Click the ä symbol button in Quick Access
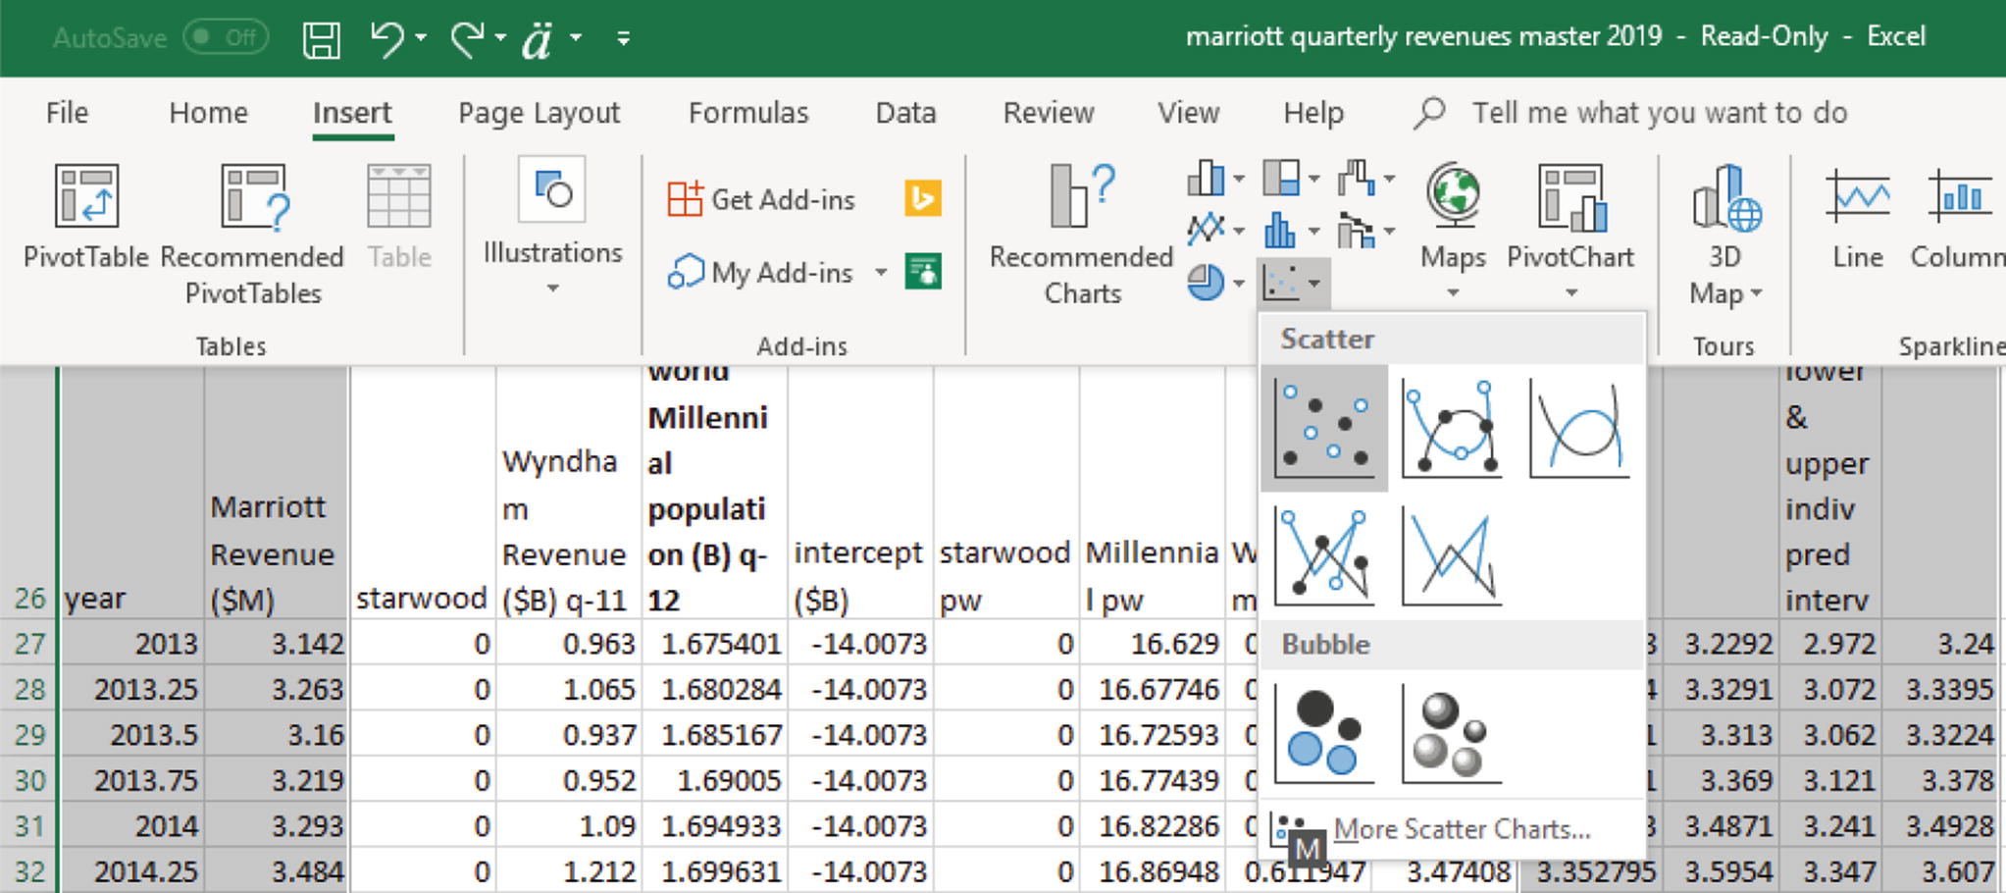This screenshot has height=893, width=2006. [537, 39]
